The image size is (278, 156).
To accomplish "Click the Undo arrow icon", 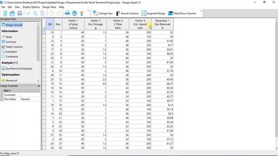I will click(x=51, y=13).
